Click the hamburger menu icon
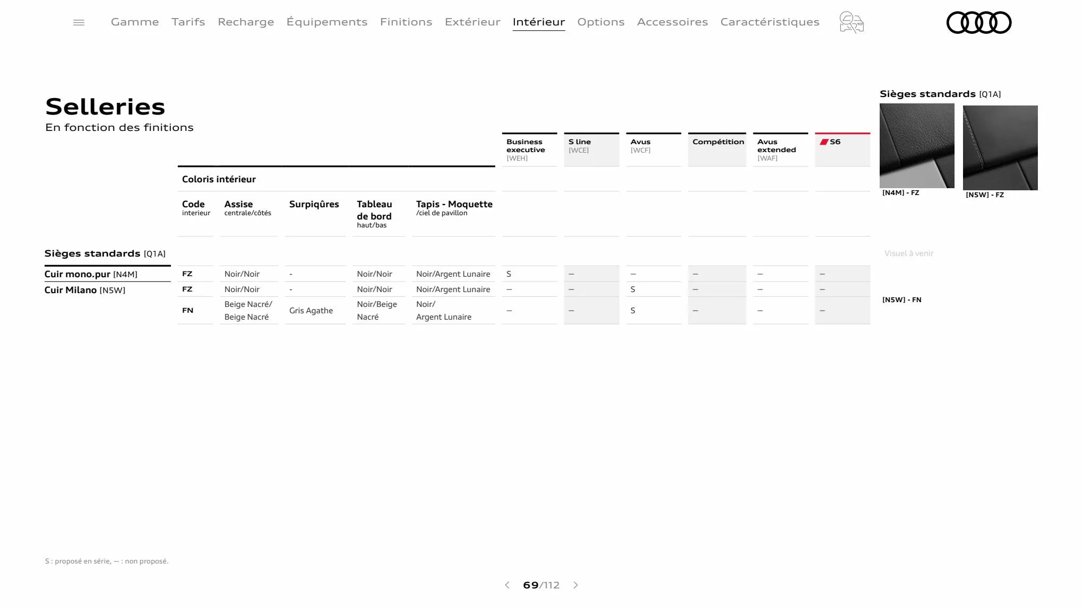 79,22
